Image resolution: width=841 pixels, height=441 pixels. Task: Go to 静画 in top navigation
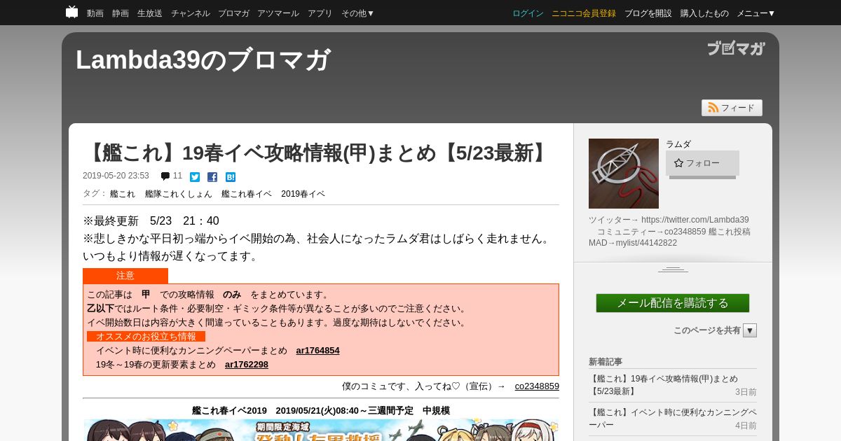click(x=121, y=13)
